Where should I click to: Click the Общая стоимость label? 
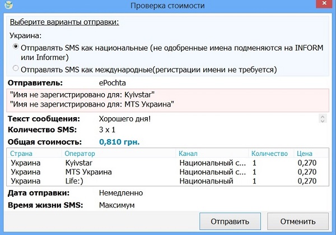[x=45, y=142]
